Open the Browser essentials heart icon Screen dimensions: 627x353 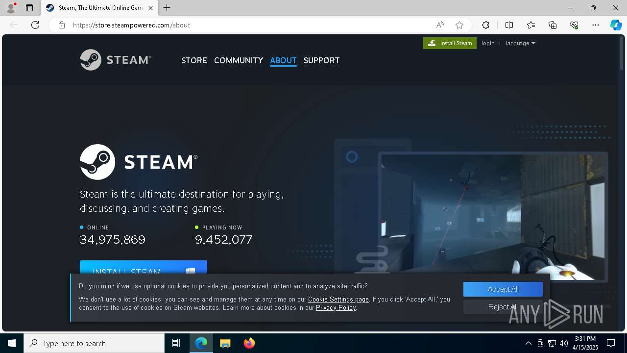[574, 25]
